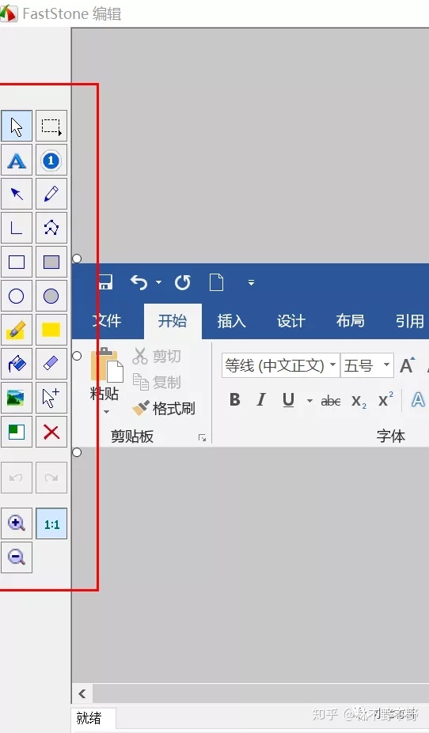This screenshot has width=429, height=733.
Task: Zoom out with the magnifier minus
Action: pos(17,557)
